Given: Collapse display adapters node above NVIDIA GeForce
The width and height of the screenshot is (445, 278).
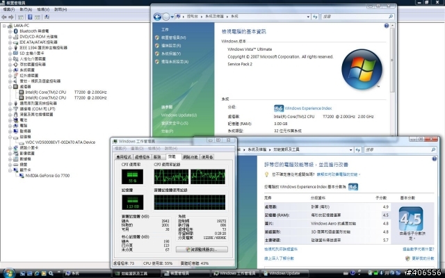Looking at the screenshot, I should click(10, 170).
